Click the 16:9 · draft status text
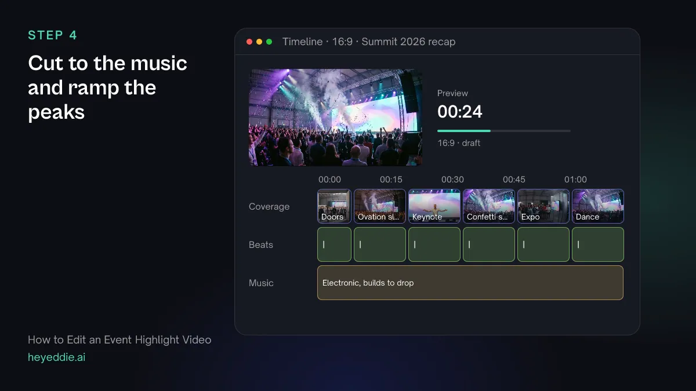 (x=459, y=143)
